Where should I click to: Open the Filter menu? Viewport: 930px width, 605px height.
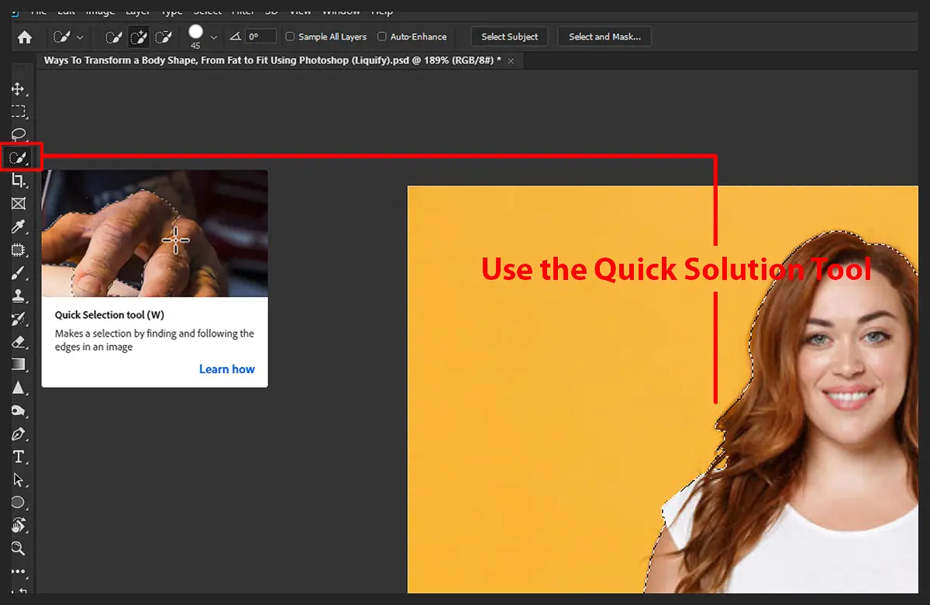click(x=243, y=11)
